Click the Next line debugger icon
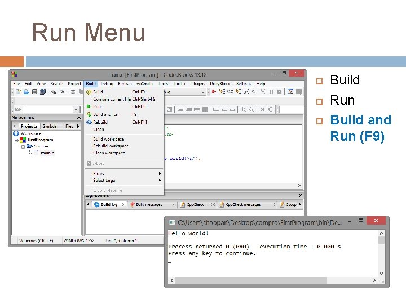This screenshot has height=304, width=406. [x=230, y=92]
